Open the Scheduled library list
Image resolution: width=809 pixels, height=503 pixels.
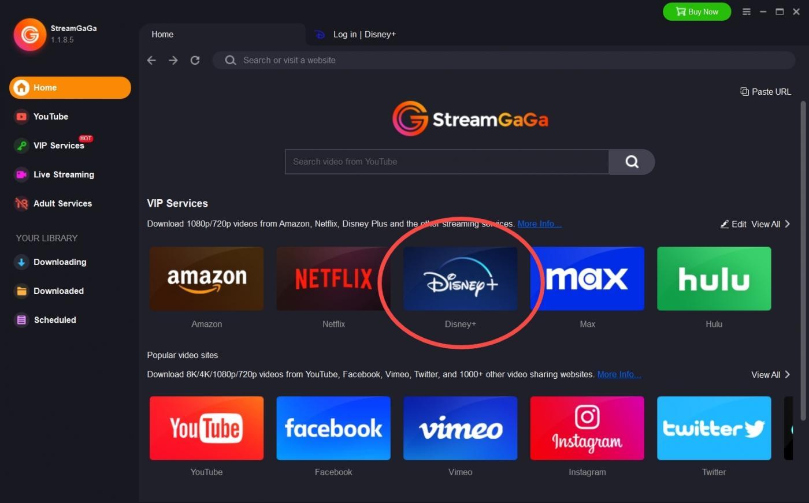pos(46,320)
